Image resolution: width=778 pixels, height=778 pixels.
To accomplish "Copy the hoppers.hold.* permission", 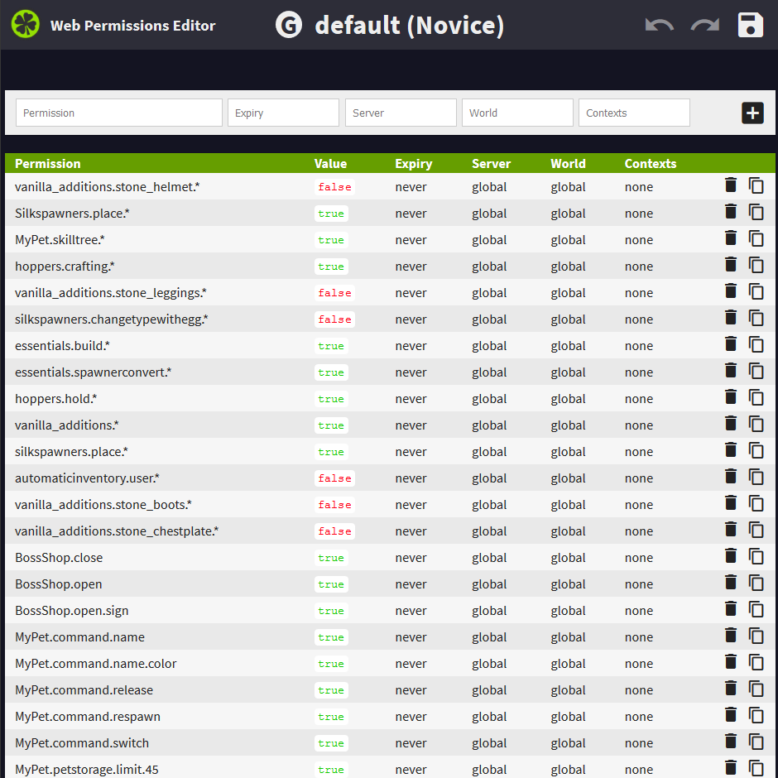I will click(x=756, y=397).
